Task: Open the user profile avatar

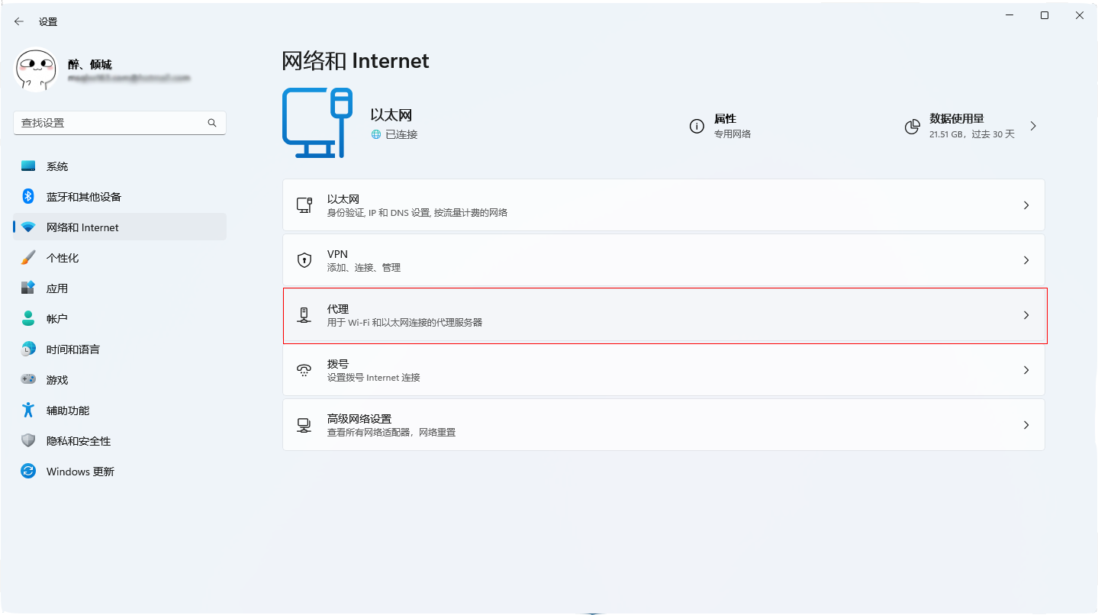Action: 36,71
